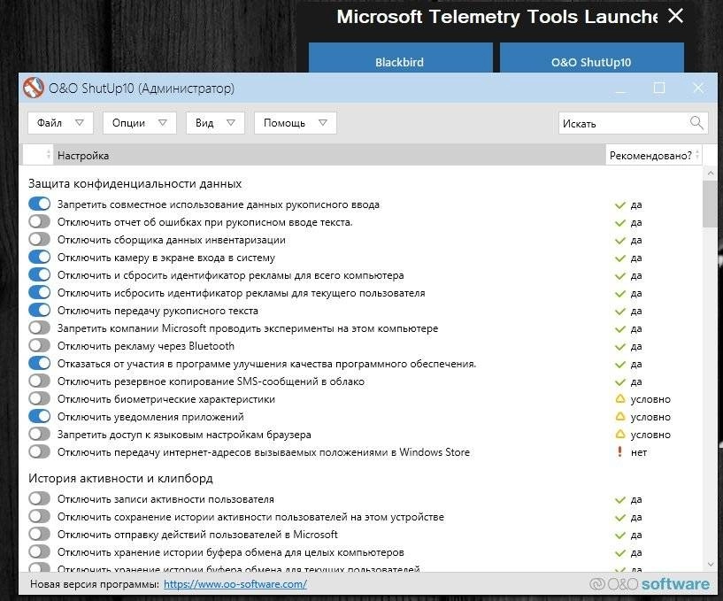The height and width of the screenshot is (601, 723).
Task: Click the scrollbar down arrow
Action: [x=711, y=564]
